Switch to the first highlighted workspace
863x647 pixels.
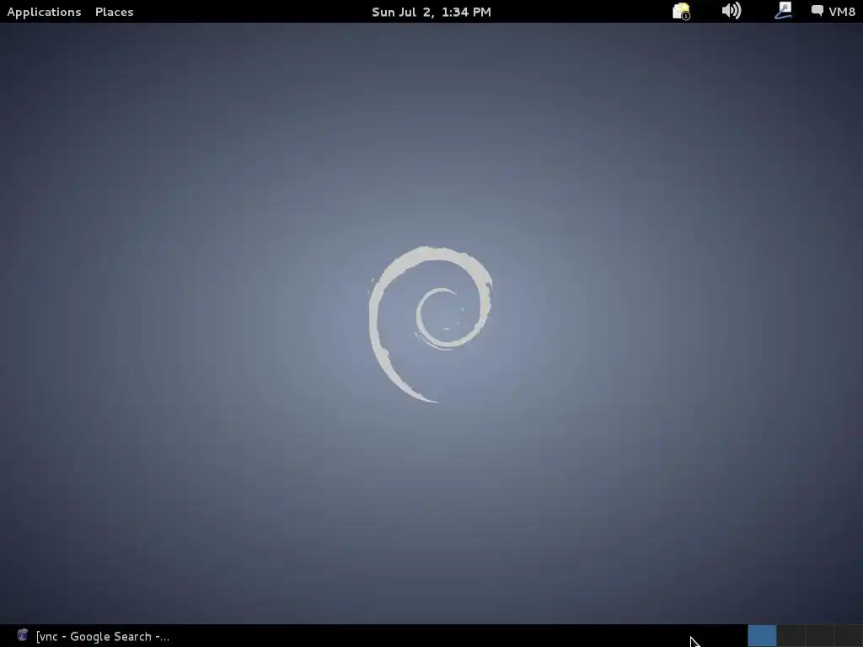[x=762, y=636]
